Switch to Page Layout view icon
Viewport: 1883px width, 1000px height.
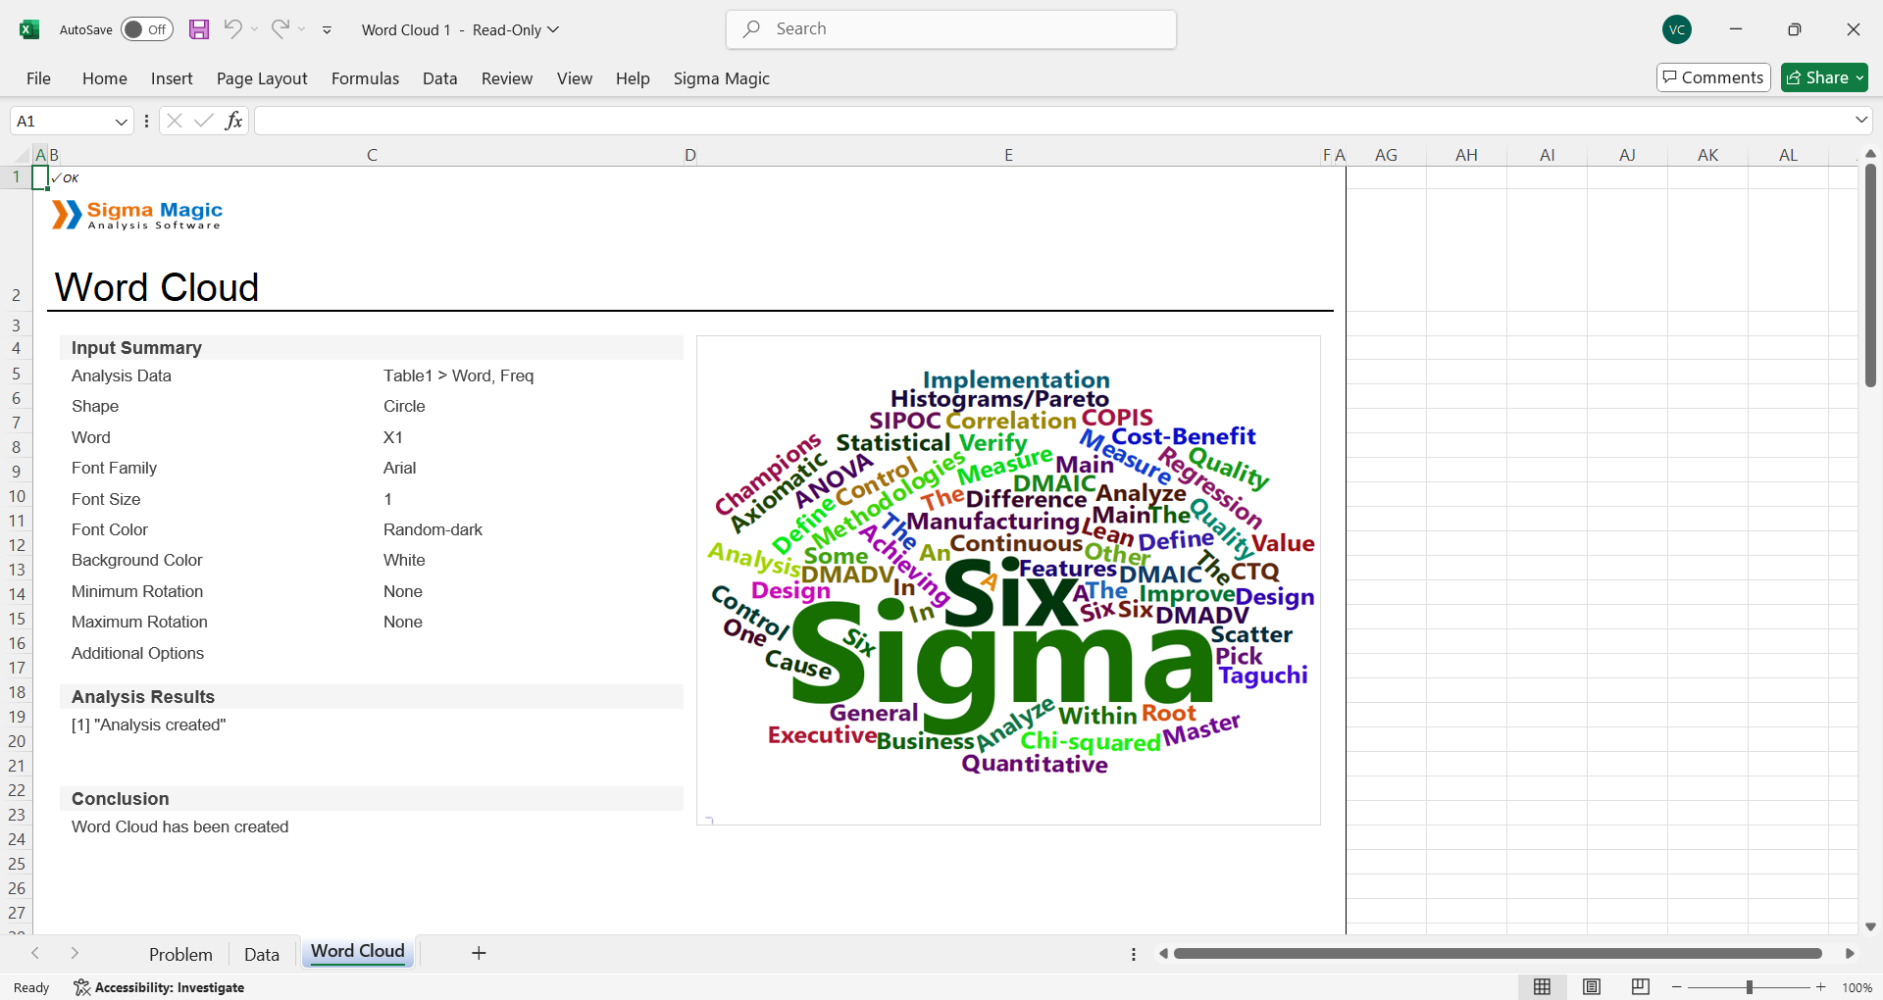click(1592, 987)
